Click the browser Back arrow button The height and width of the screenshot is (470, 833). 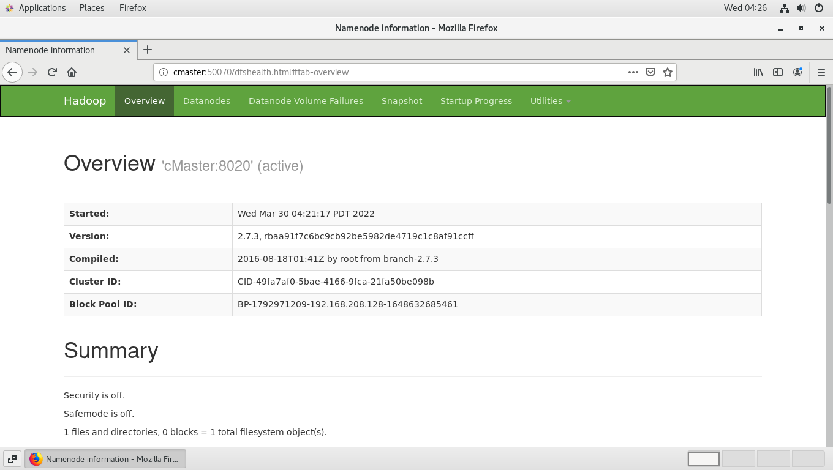pos(12,72)
